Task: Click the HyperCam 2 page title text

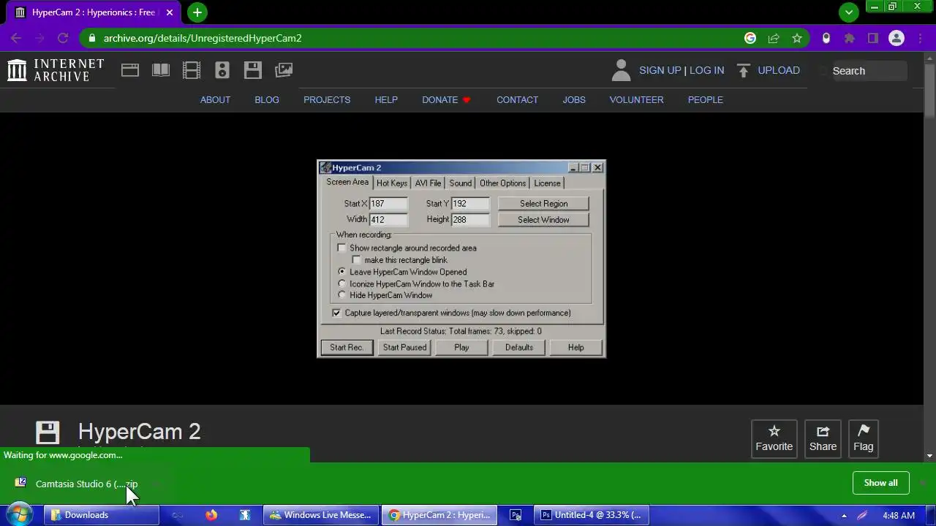Action: coord(139,432)
